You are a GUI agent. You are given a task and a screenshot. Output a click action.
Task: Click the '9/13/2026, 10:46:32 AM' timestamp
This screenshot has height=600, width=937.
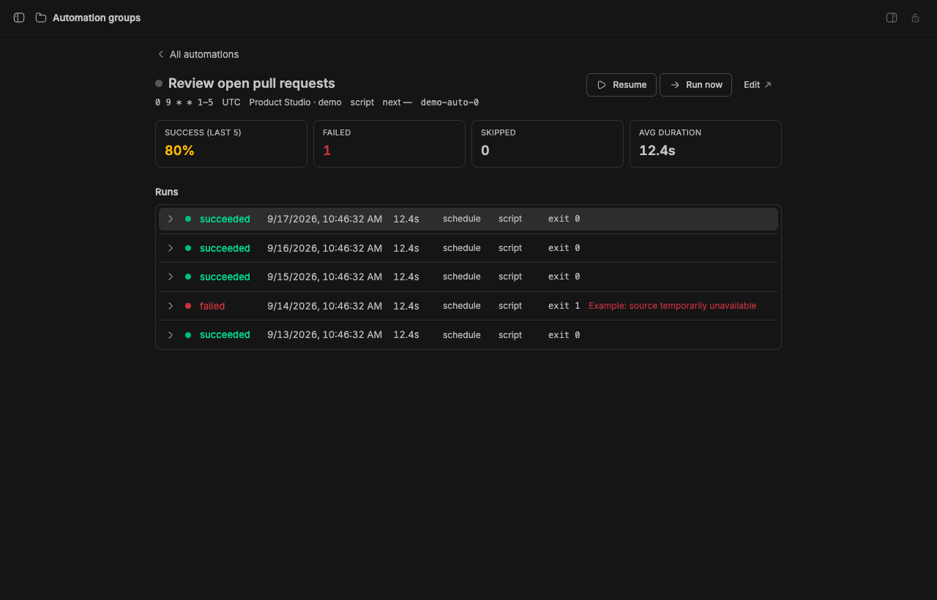[x=324, y=334]
